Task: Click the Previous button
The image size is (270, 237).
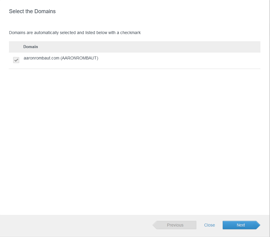Action: tap(175, 225)
